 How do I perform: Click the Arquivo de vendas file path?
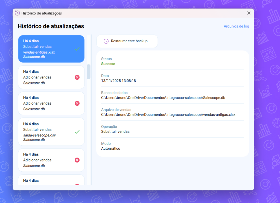(168, 115)
